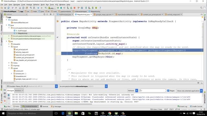Screen dimensions: 207x116
Task: Collapse the layout folder in tree
Action: click(x=9, y=47)
